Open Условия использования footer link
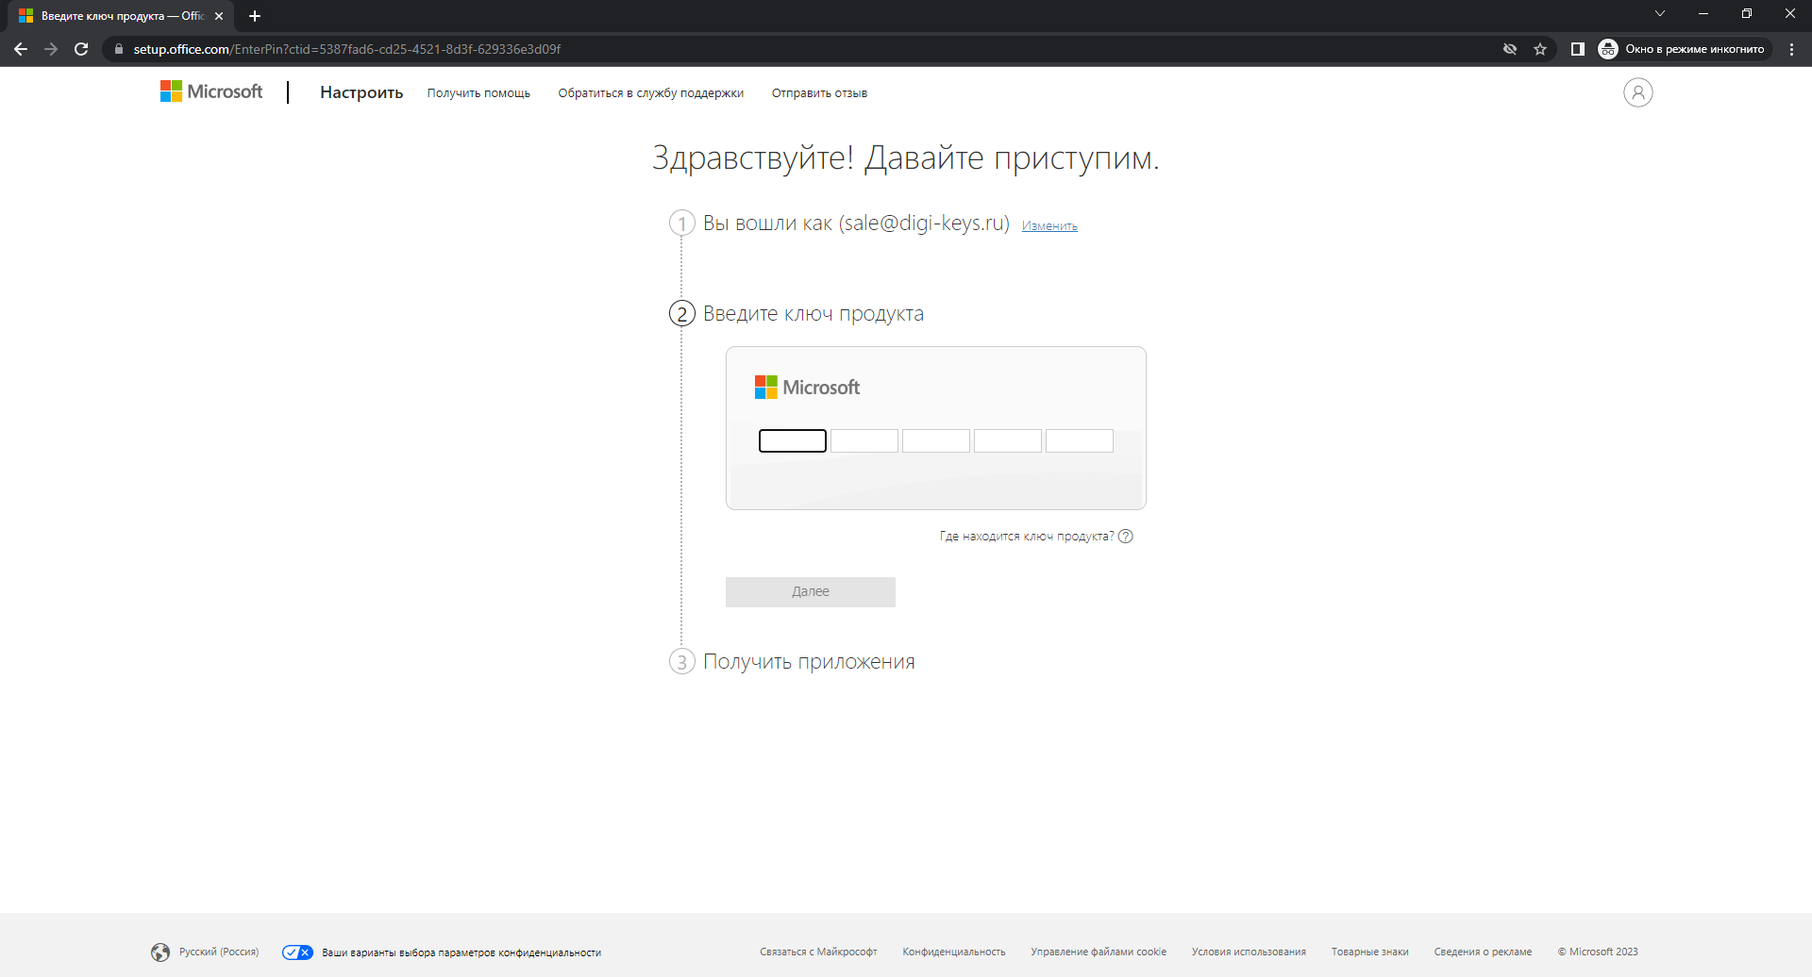The height and width of the screenshot is (977, 1812). [x=1249, y=952]
